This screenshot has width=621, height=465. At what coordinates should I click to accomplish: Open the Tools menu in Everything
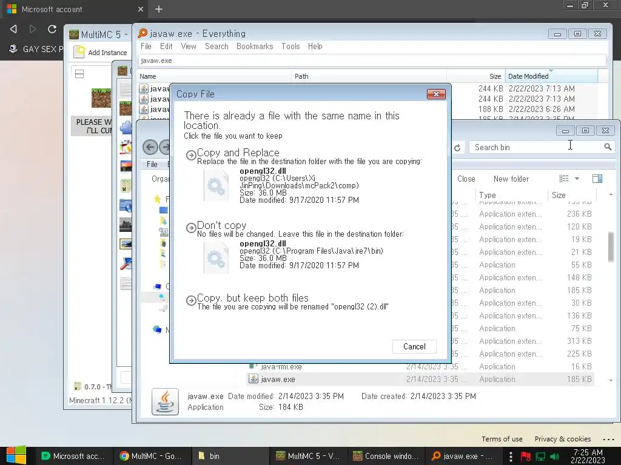coord(290,46)
